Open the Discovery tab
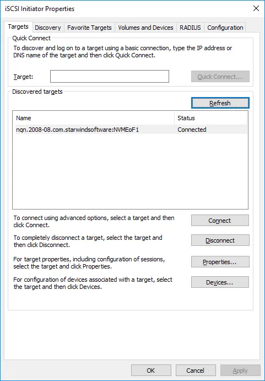Image resolution: width=265 pixels, height=381 pixels. tap(48, 28)
